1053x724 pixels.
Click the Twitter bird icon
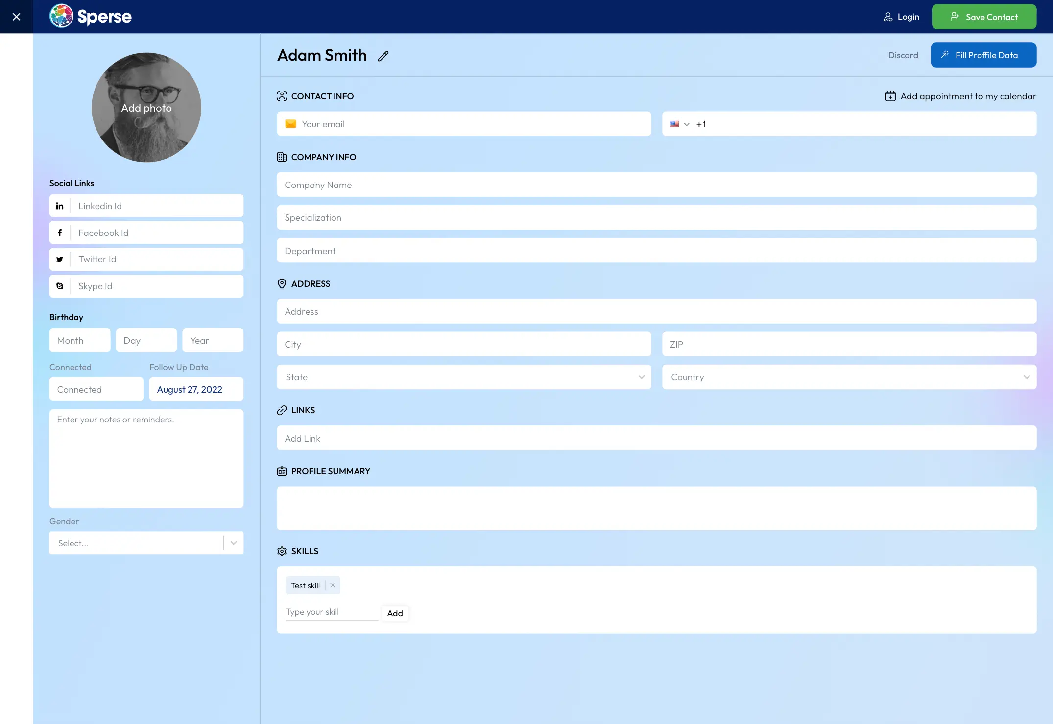(60, 259)
